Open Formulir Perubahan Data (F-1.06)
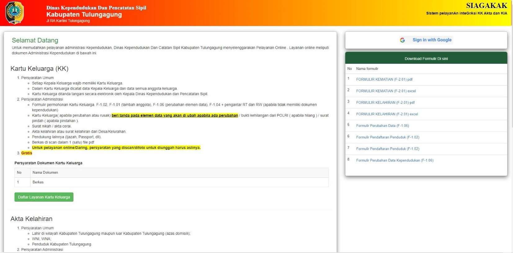This screenshot has height=253, width=513. [382, 126]
